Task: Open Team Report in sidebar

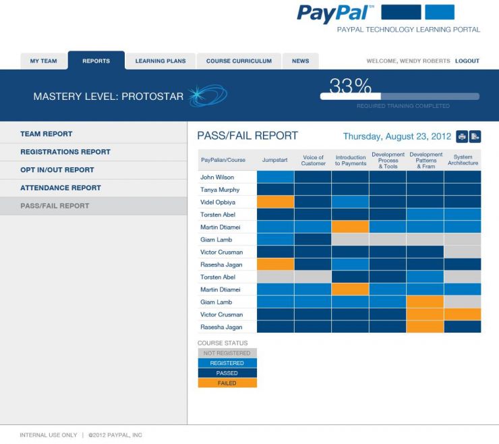Action: pyautogui.click(x=94, y=134)
